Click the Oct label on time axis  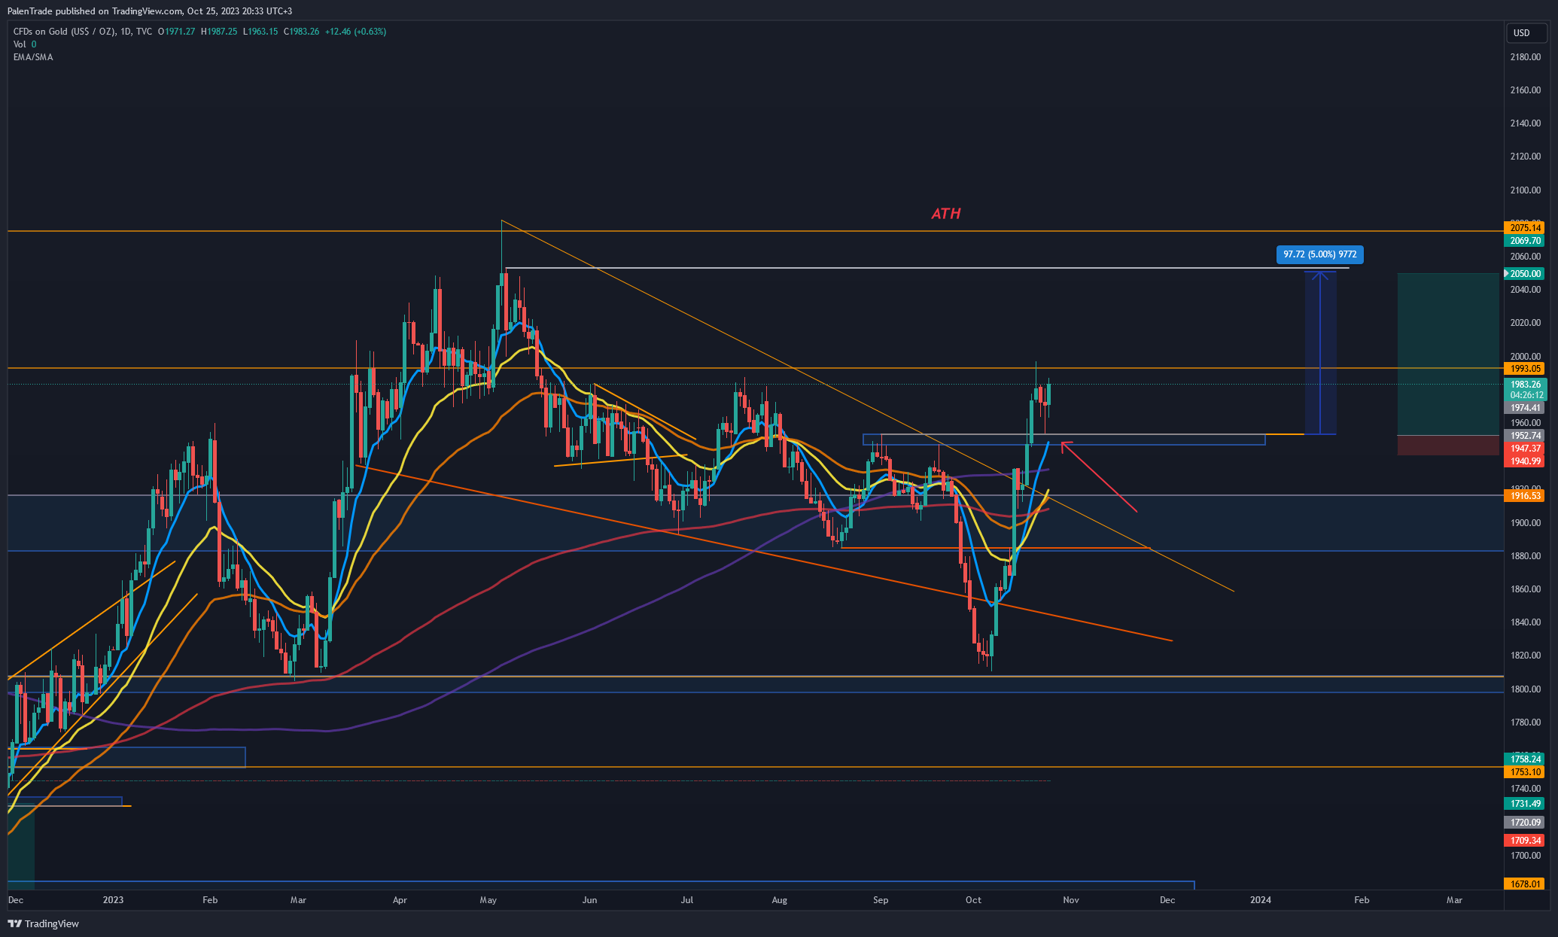tap(973, 900)
